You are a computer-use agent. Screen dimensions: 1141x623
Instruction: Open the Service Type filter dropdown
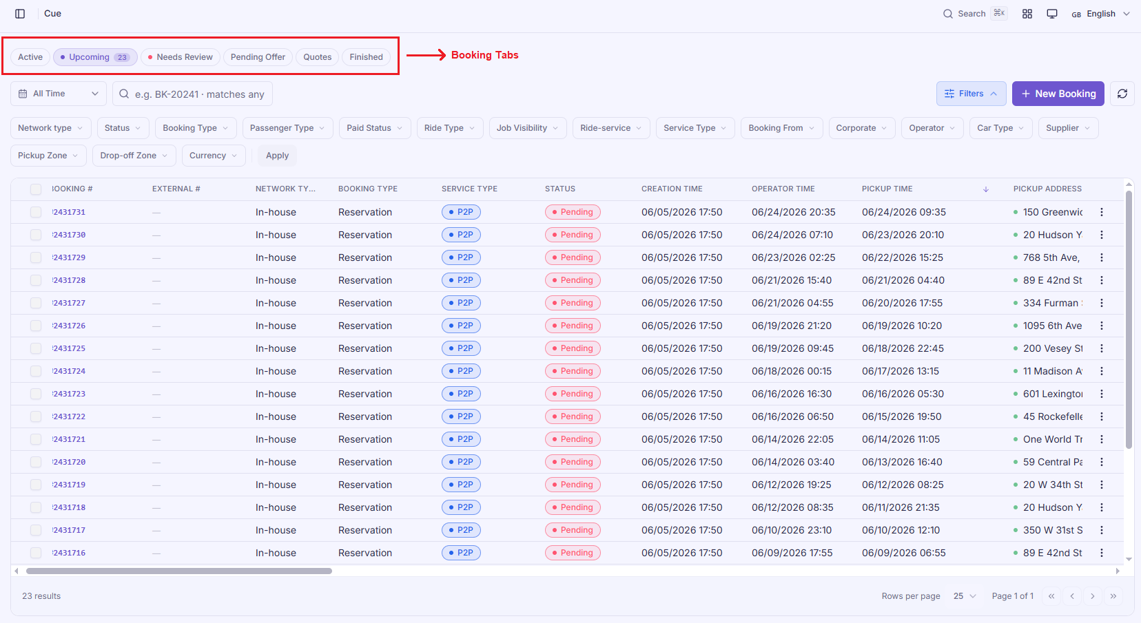coord(695,128)
